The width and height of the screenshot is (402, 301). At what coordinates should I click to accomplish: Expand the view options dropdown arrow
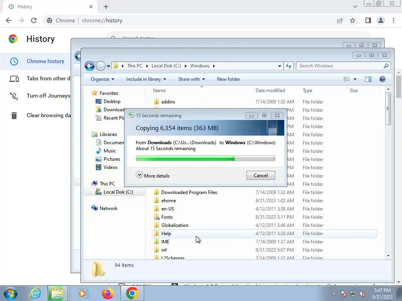click(355, 79)
